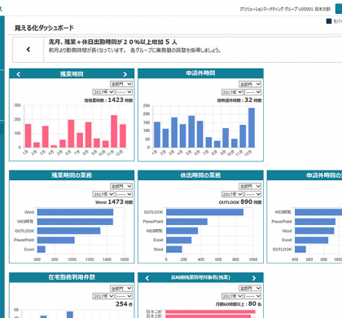
Task: Open the month dropdown in the 在宅勤務利用件数 panel
Action: point(124,296)
